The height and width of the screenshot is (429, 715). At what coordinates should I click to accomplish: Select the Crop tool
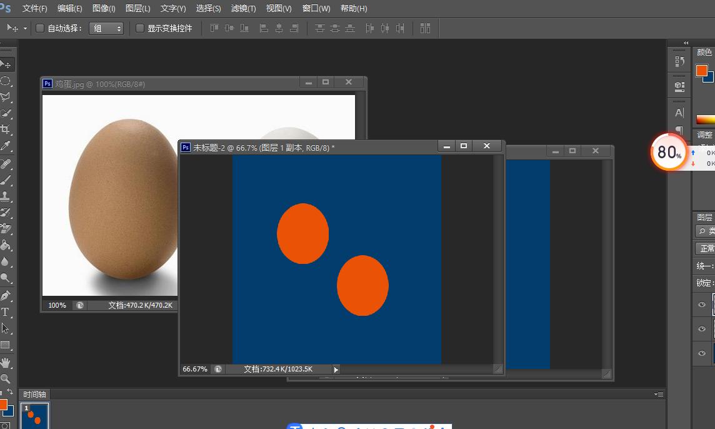tap(6, 129)
